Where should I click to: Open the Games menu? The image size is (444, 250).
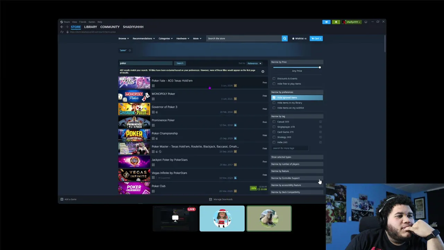click(x=92, y=22)
